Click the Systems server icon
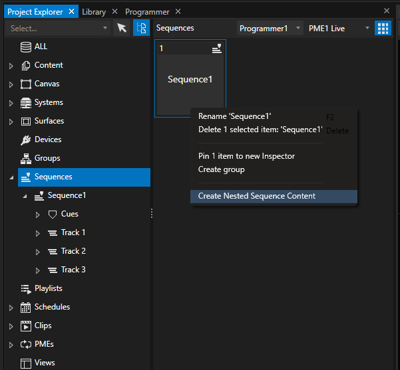This screenshot has height=370, width=400. point(26,102)
